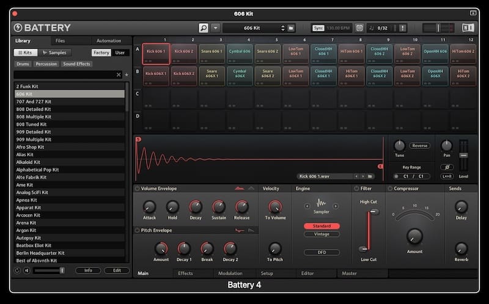Open the header menu dropdown arrow
Viewport: 489px width, 304px height.
215,28
